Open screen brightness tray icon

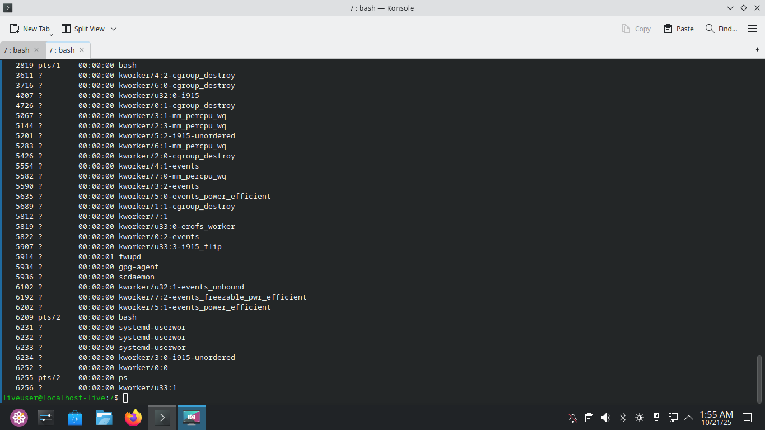click(639, 418)
